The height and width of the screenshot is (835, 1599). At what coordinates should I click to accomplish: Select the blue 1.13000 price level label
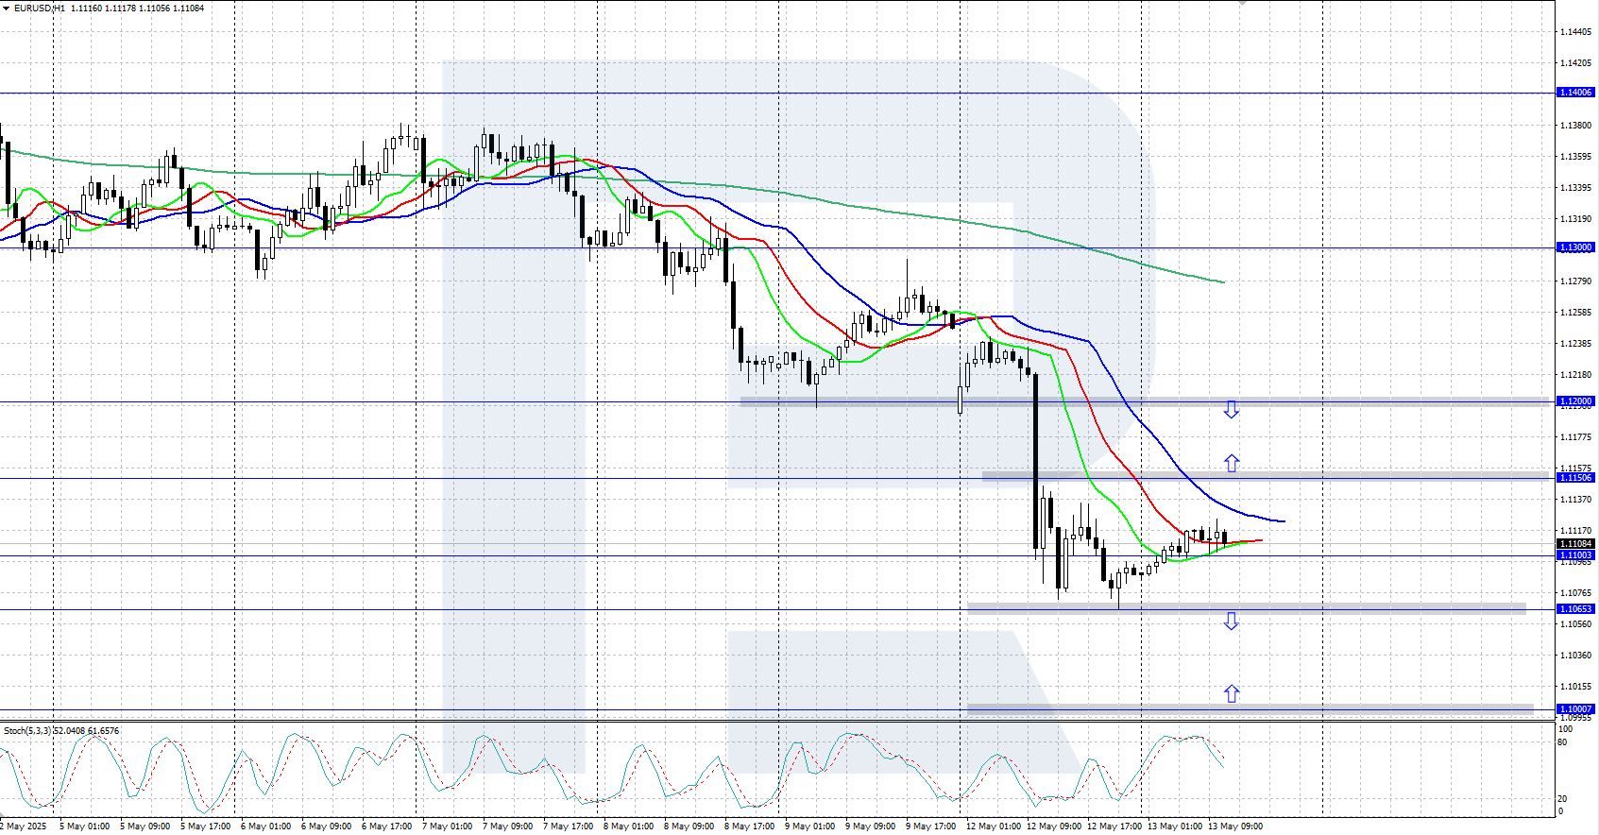click(1575, 247)
